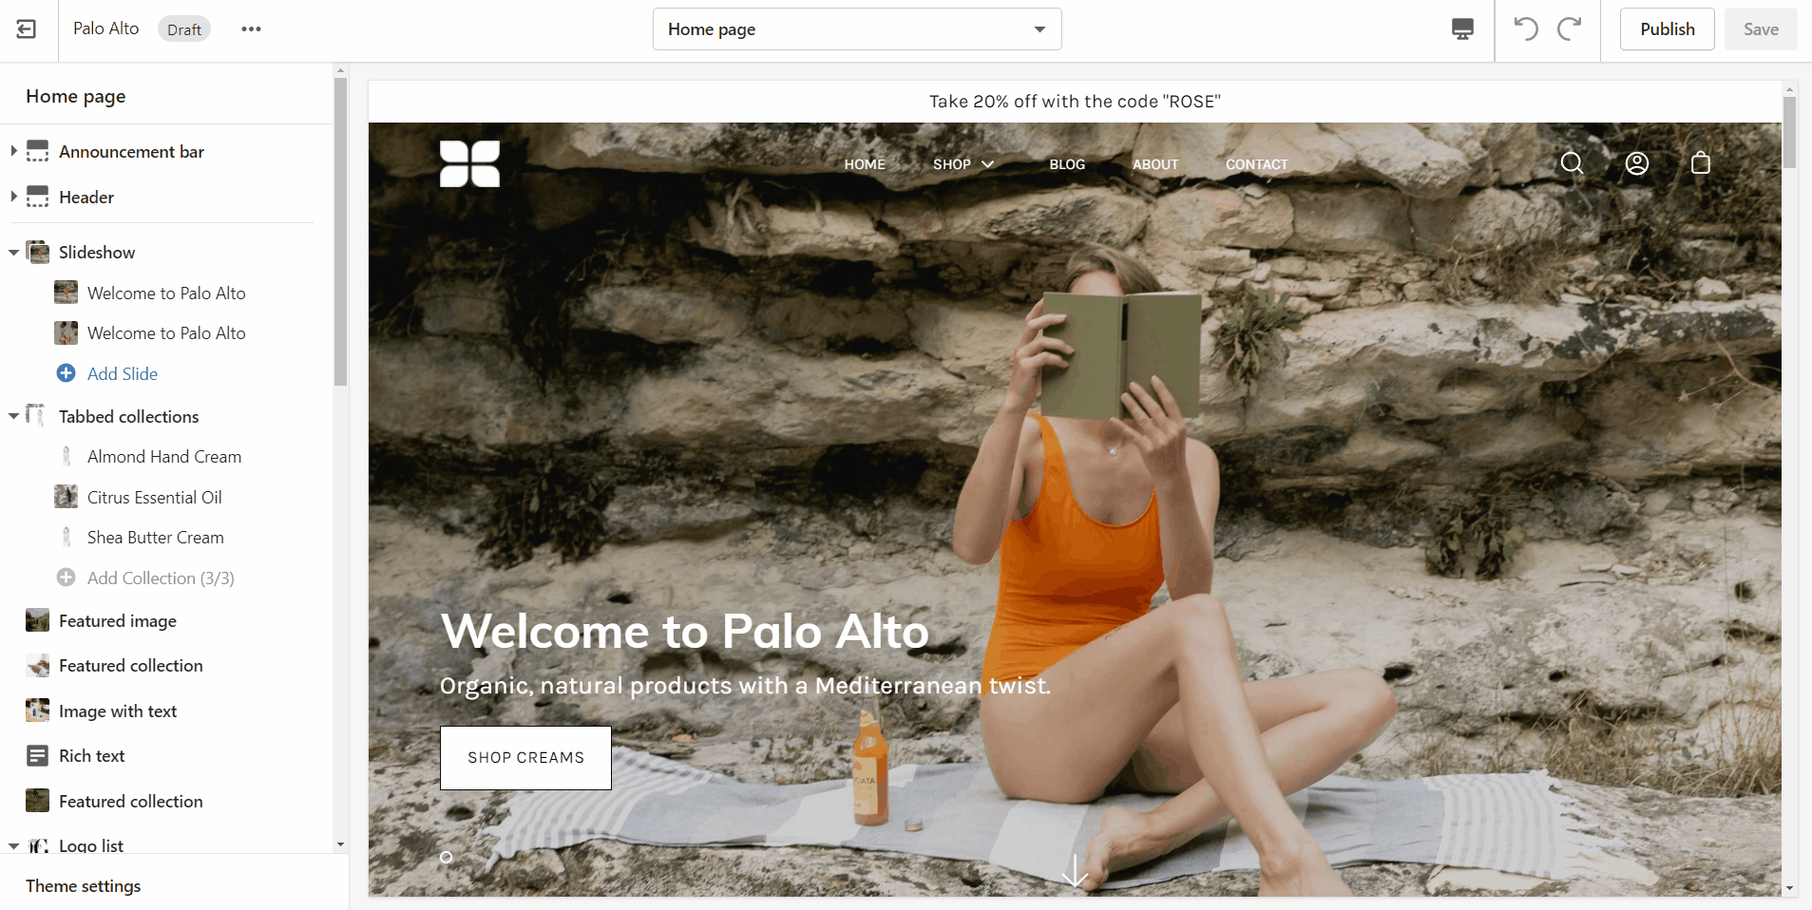This screenshot has width=1812, height=910.
Task: Click the account profile icon
Action: pos(1637,163)
